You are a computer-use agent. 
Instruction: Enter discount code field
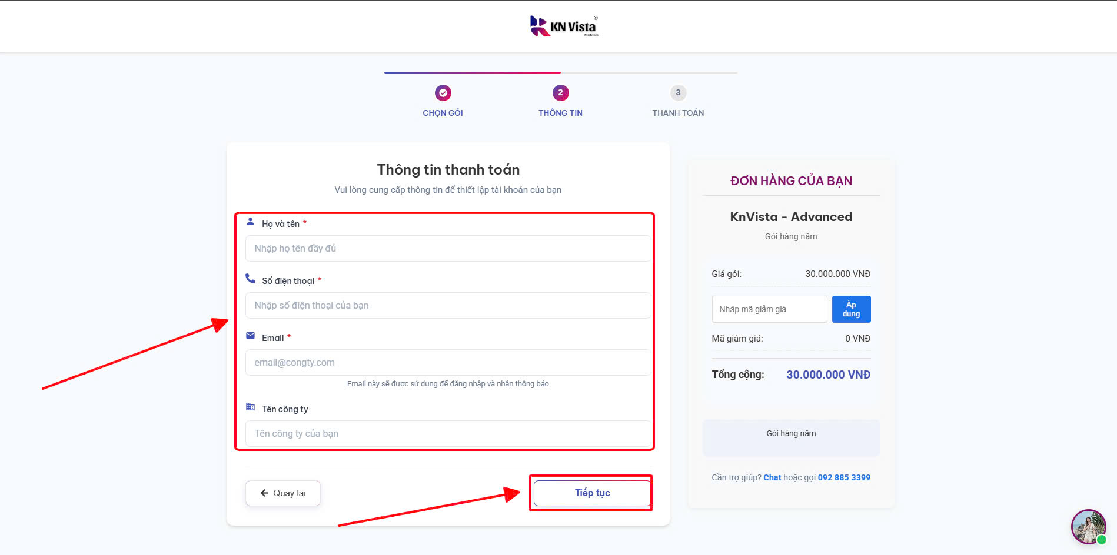769,309
